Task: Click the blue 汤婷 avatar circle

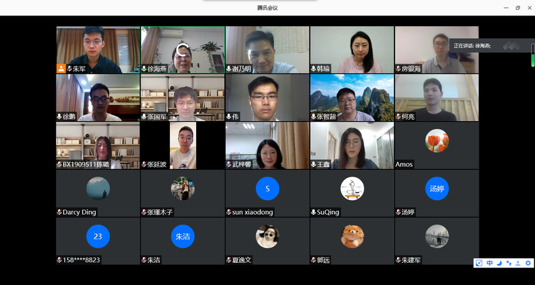Action: click(x=437, y=189)
